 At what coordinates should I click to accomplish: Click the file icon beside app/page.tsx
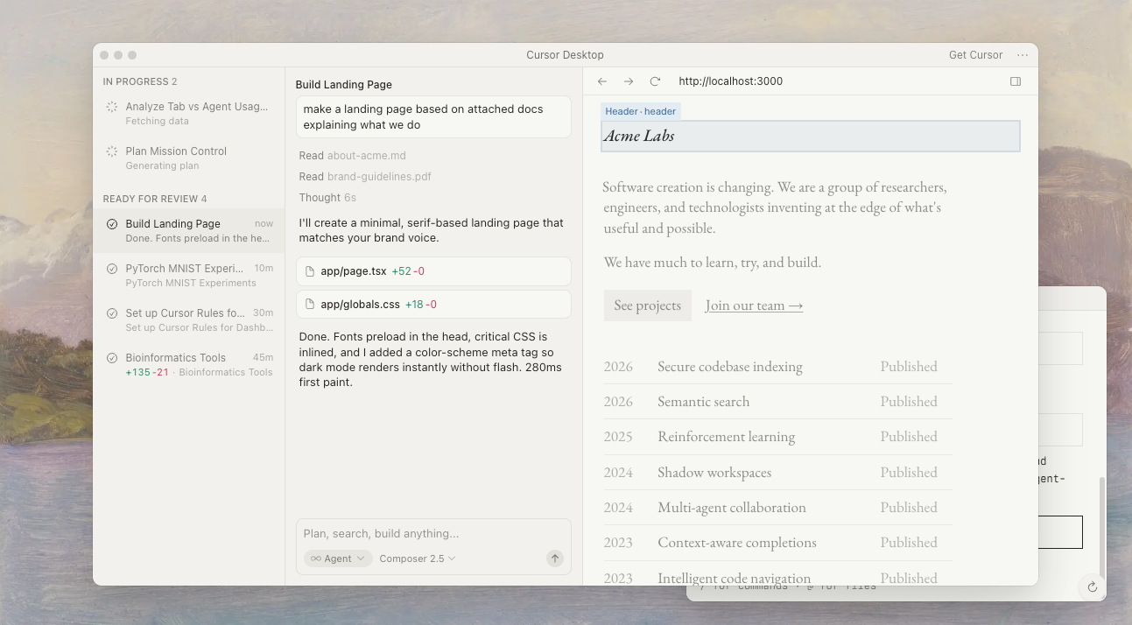[x=310, y=271]
